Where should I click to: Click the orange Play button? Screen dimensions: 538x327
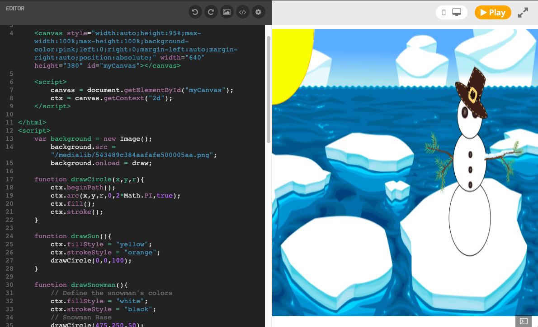click(493, 12)
